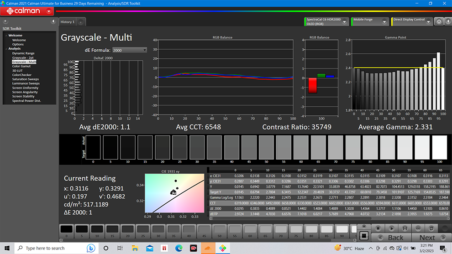Click the Next button
Viewport: 452px width, 254px height.
(x=431, y=238)
